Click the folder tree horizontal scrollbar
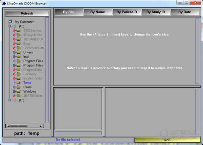The height and width of the screenshot is (145, 203). coord(25,126)
